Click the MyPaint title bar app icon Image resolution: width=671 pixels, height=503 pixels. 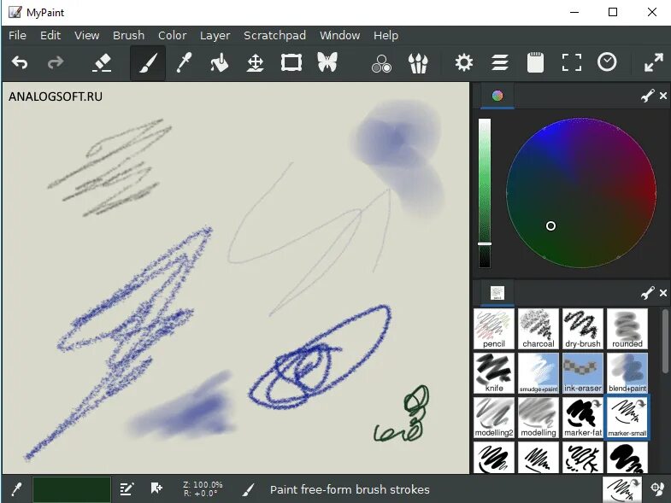point(15,12)
